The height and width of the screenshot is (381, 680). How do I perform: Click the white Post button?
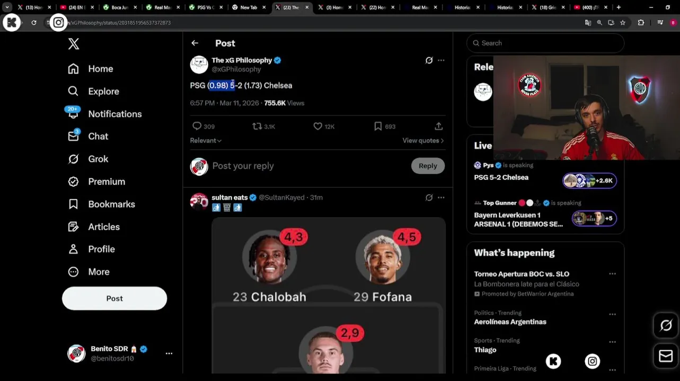pos(114,298)
